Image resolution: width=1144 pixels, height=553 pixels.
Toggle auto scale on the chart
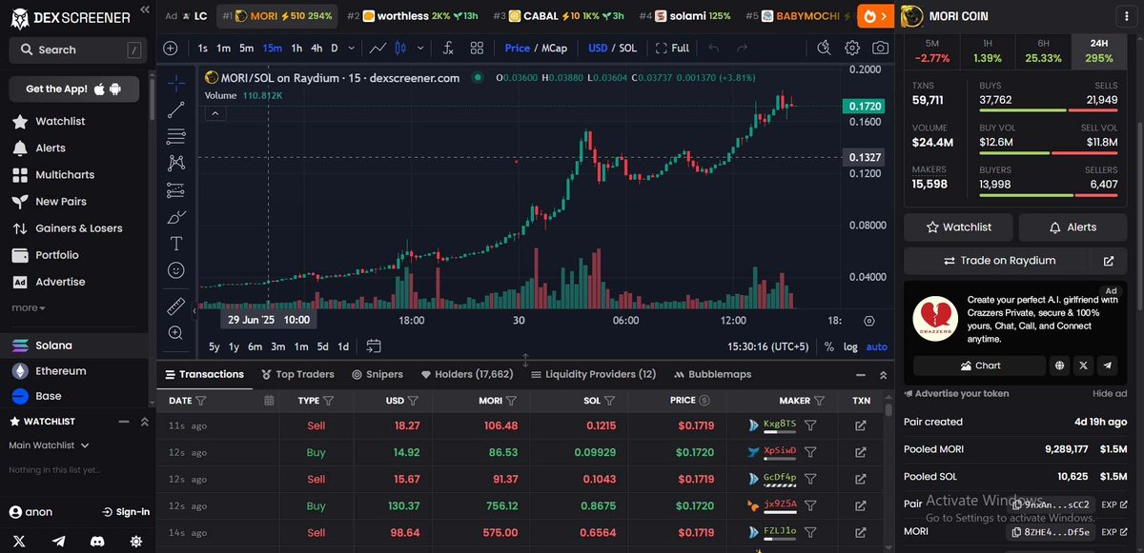click(876, 346)
